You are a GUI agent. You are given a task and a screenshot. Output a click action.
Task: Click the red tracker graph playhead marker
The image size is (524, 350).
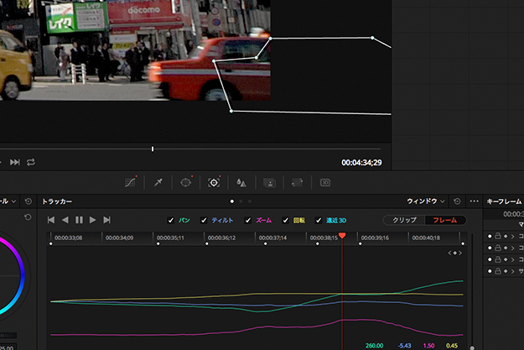coord(342,237)
